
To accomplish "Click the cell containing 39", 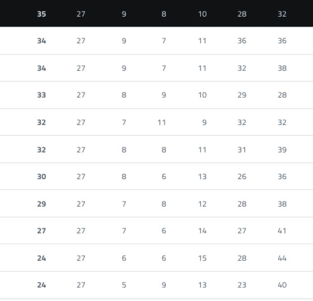I will click(282, 149).
